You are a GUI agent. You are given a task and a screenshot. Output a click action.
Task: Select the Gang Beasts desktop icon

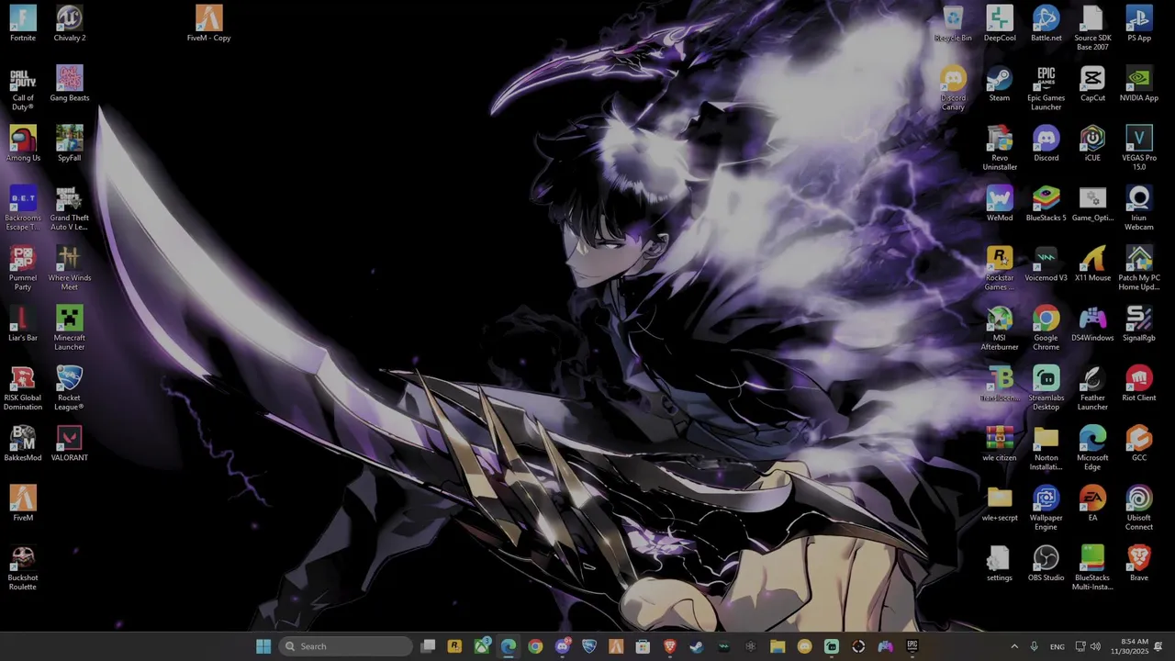[70, 84]
